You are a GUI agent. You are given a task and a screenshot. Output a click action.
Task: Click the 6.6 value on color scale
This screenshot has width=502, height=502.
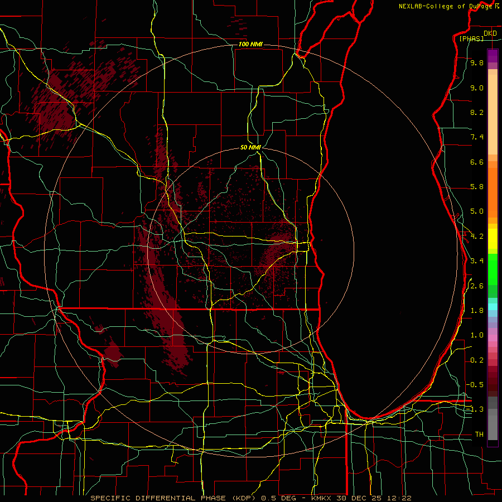coord(477,162)
